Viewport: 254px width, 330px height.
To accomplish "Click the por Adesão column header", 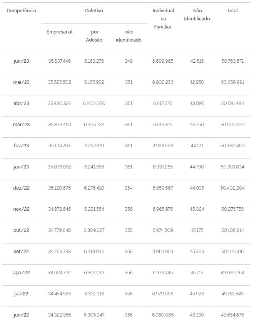I will click(94, 36).
